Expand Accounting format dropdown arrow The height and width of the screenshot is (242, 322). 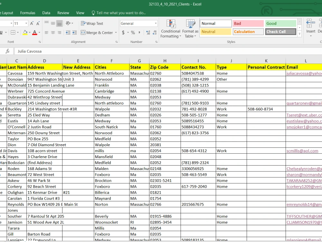[x=128, y=33]
